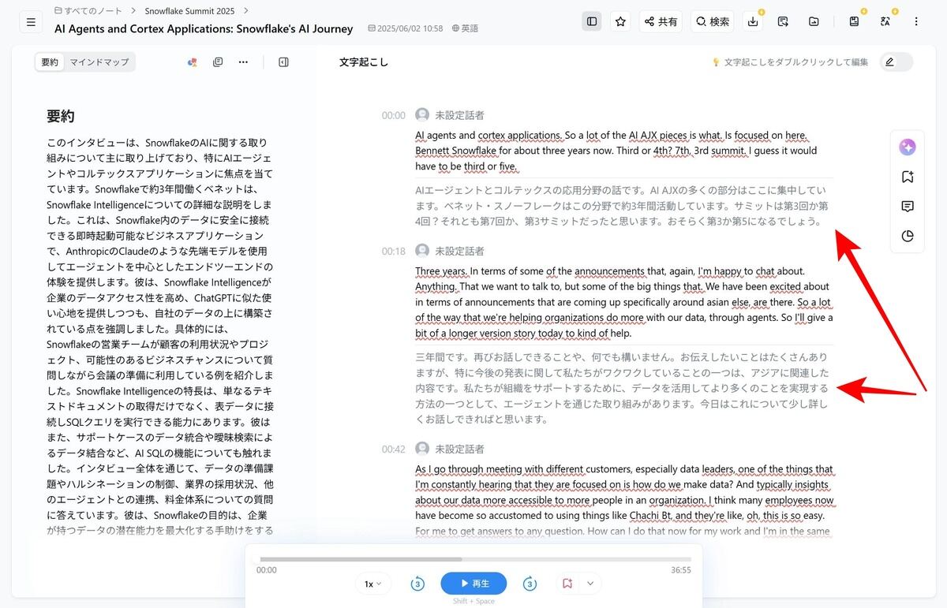Viewport: 947px width, 608px height.
Task: Open the 1x playback speed dropdown
Action: tap(373, 584)
